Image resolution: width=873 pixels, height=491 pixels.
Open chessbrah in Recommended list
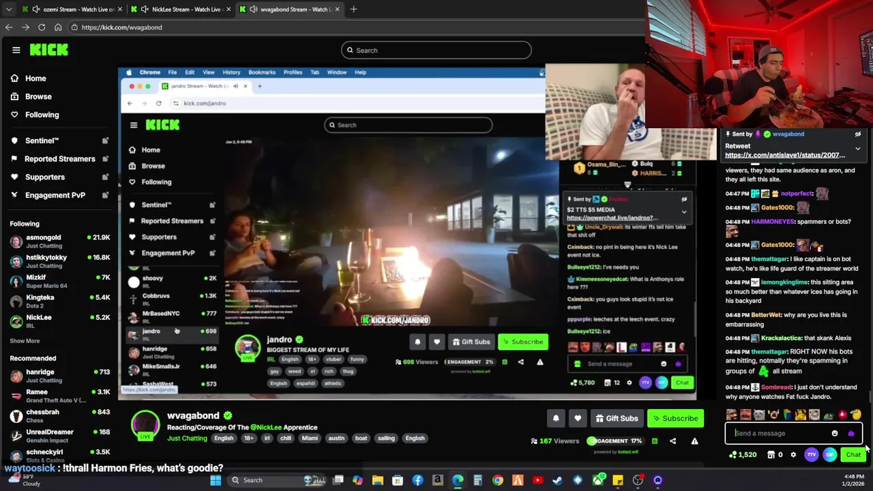click(59, 415)
